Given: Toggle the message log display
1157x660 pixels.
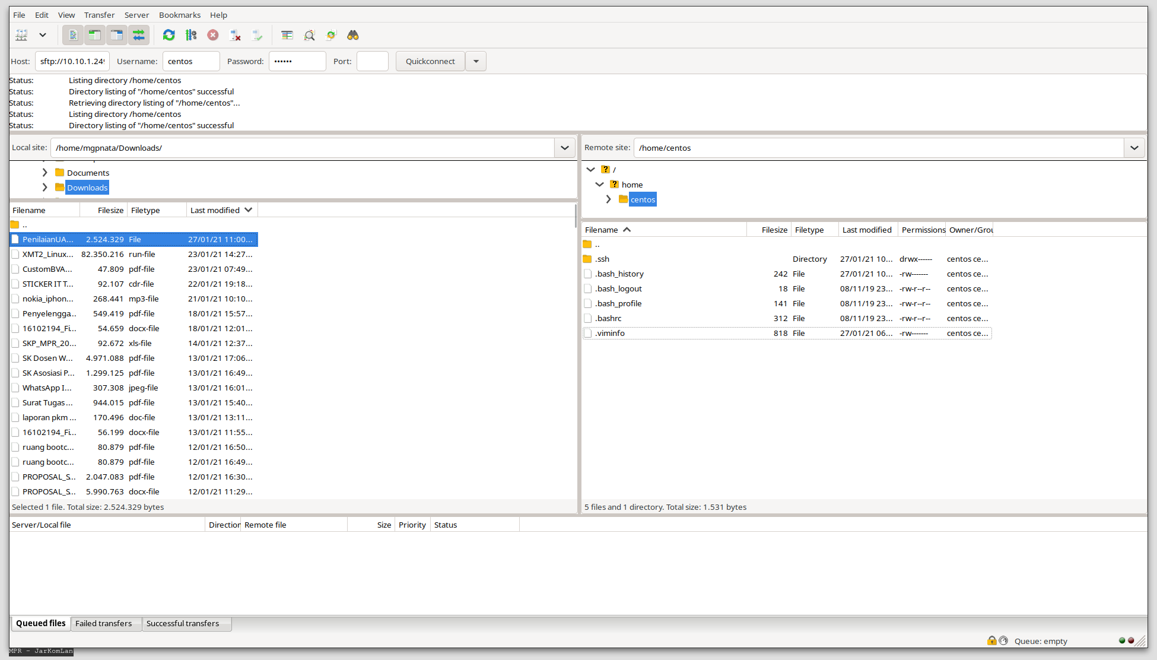Looking at the screenshot, I should pos(73,35).
